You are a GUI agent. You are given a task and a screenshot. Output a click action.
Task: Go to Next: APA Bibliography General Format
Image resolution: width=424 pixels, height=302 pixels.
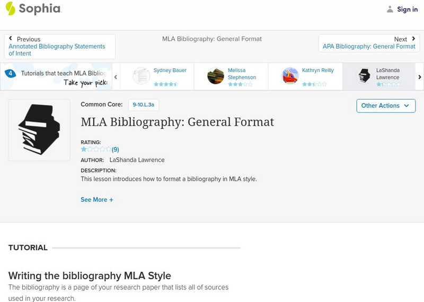coord(369,43)
